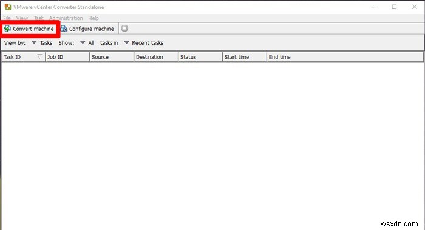Open the Help menu

(x=93, y=18)
